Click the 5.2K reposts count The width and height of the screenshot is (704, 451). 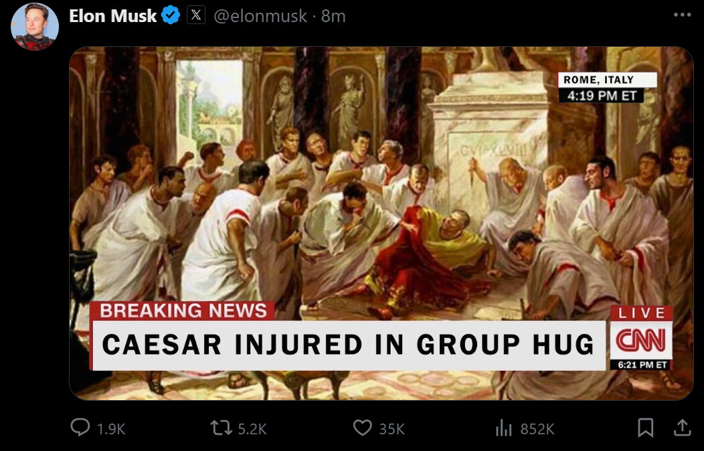(x=252, y=429)
